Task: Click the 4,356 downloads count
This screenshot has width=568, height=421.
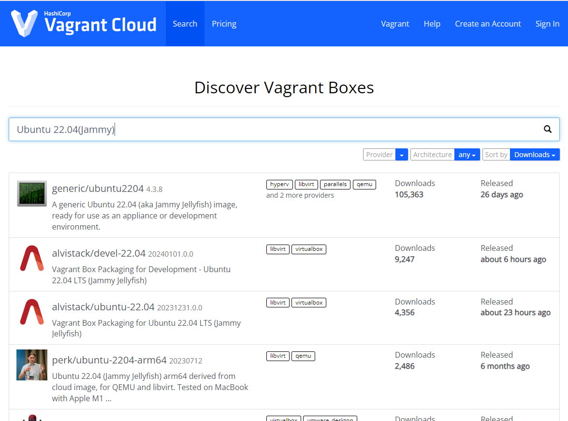Action: [x=405, y=313]
